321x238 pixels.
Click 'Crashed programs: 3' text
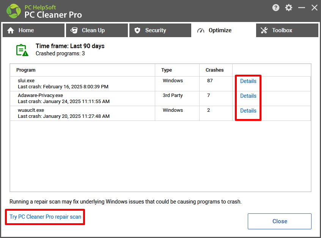coord(60,53)
